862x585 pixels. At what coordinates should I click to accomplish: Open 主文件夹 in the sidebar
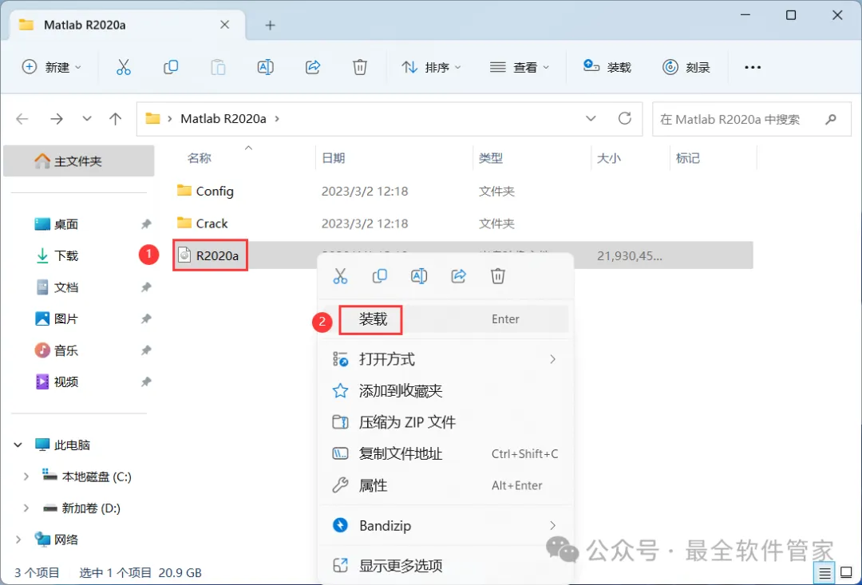(x=78, y=161)
